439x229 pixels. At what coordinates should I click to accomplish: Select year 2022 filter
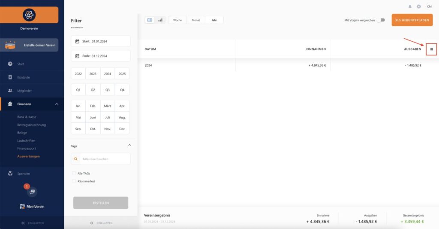click(x=78, y=74)
